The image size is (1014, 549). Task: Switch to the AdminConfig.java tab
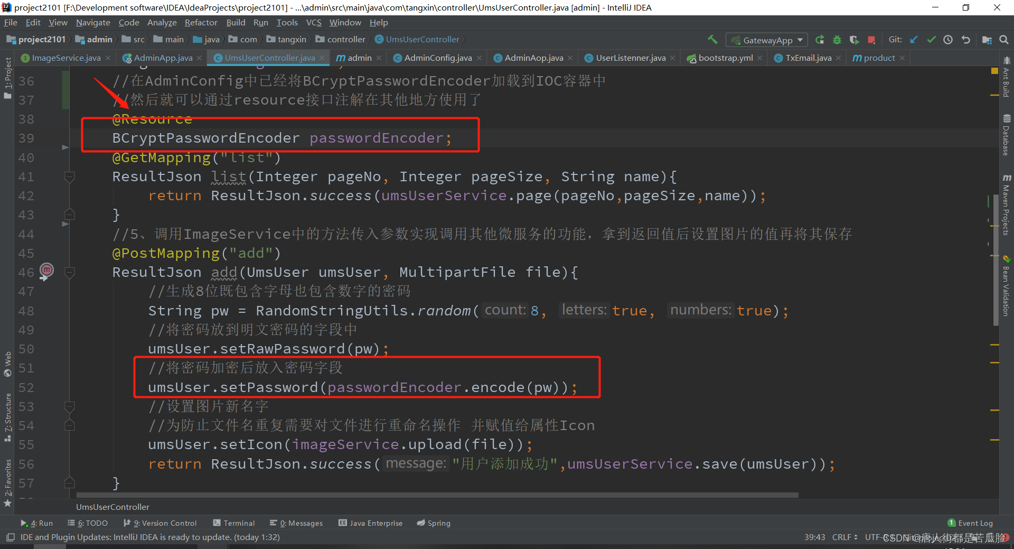point(438,58)
